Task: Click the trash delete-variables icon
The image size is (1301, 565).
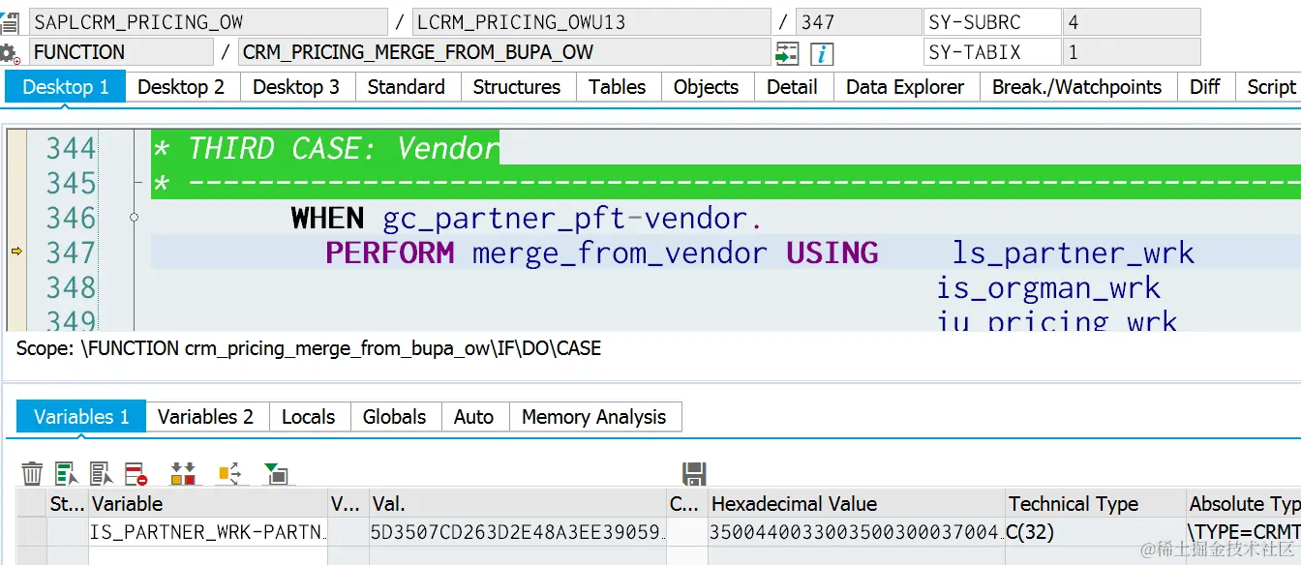Action: coord(32,473)
